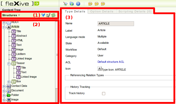
Task: Click the P icon next to Abstract
Action: (14, 36)
